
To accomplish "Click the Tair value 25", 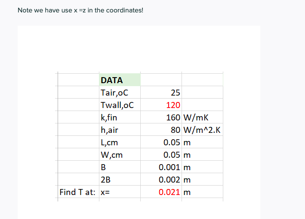I will tap(161, 92).
